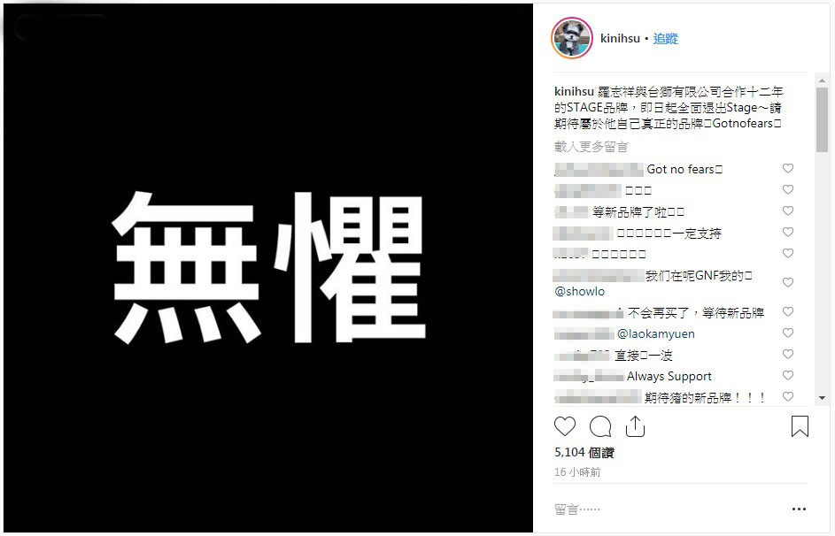Follow kinihsu with the 追蹤 link
The width and height of the screenshot is (835, 536).
point(665,38)
